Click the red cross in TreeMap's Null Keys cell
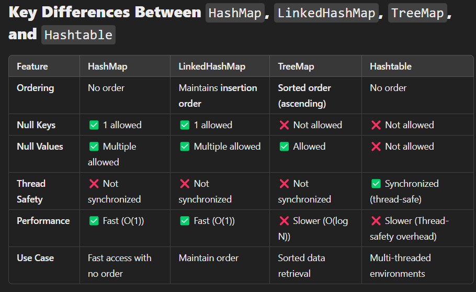Screen dimensions: 476x292 284,125
